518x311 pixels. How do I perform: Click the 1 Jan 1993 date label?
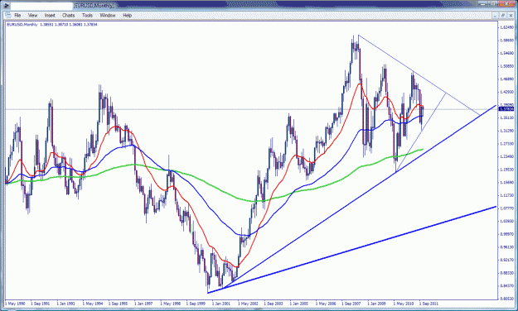pos(65,303)
